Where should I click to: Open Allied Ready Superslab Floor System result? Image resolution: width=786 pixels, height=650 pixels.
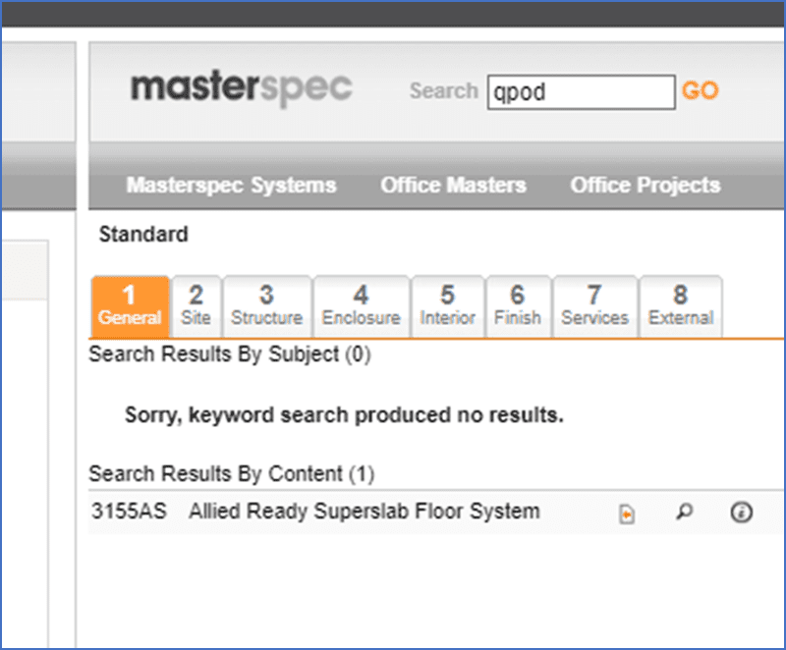point(364,512)
